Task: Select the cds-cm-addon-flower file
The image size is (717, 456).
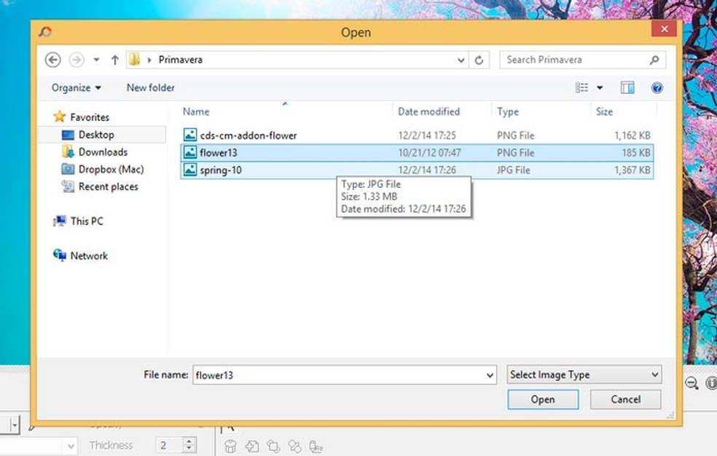Action: coord(417,135)
